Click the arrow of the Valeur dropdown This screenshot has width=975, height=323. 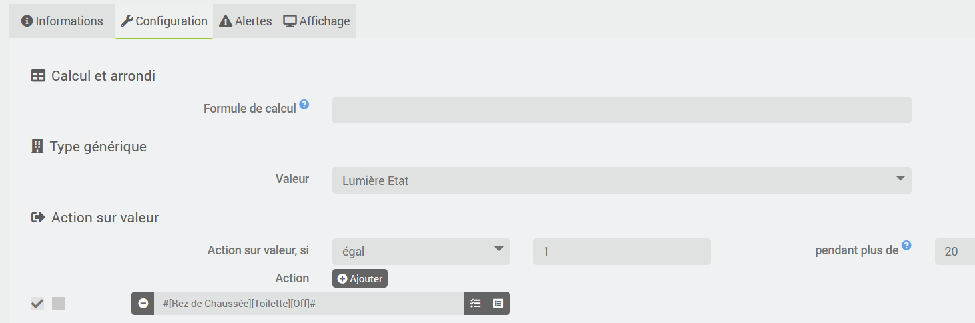(900, 178)
